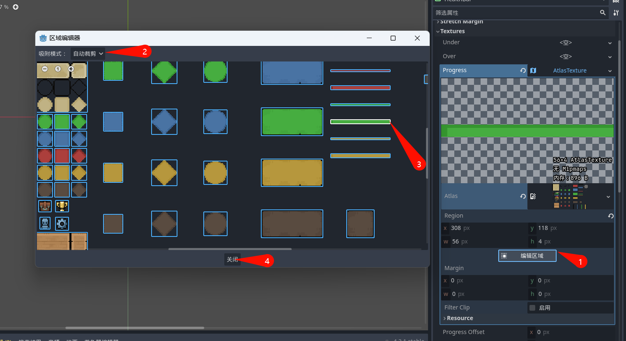Reset region editor zoom to 1x

click(x=58, y=69)
